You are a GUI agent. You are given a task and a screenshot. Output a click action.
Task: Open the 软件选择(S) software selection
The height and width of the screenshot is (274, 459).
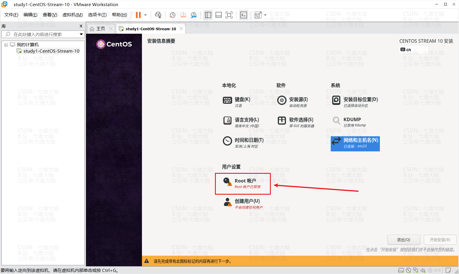296,122
